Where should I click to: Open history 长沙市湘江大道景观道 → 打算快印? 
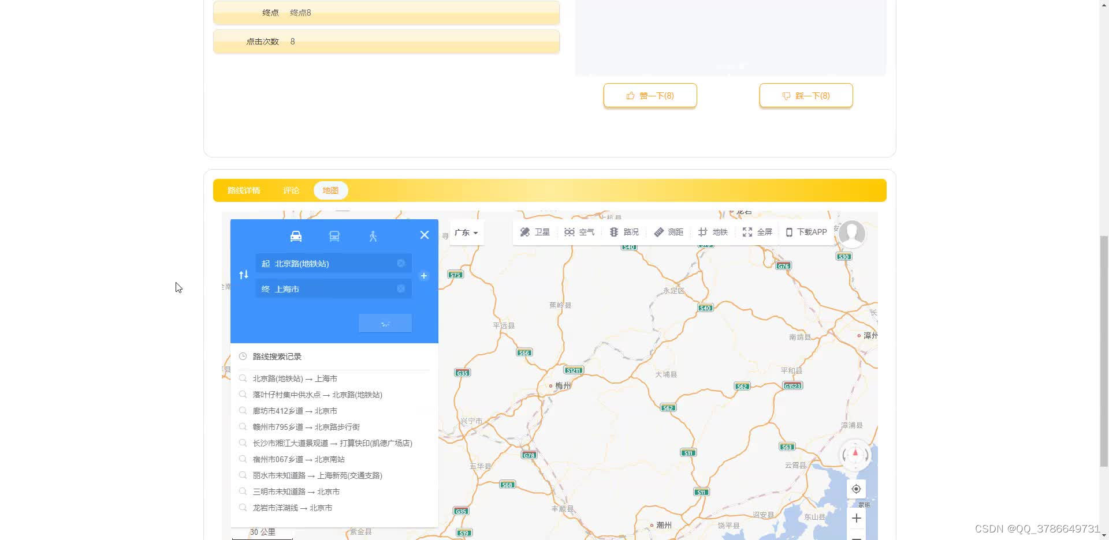click(x=332, y=443)
